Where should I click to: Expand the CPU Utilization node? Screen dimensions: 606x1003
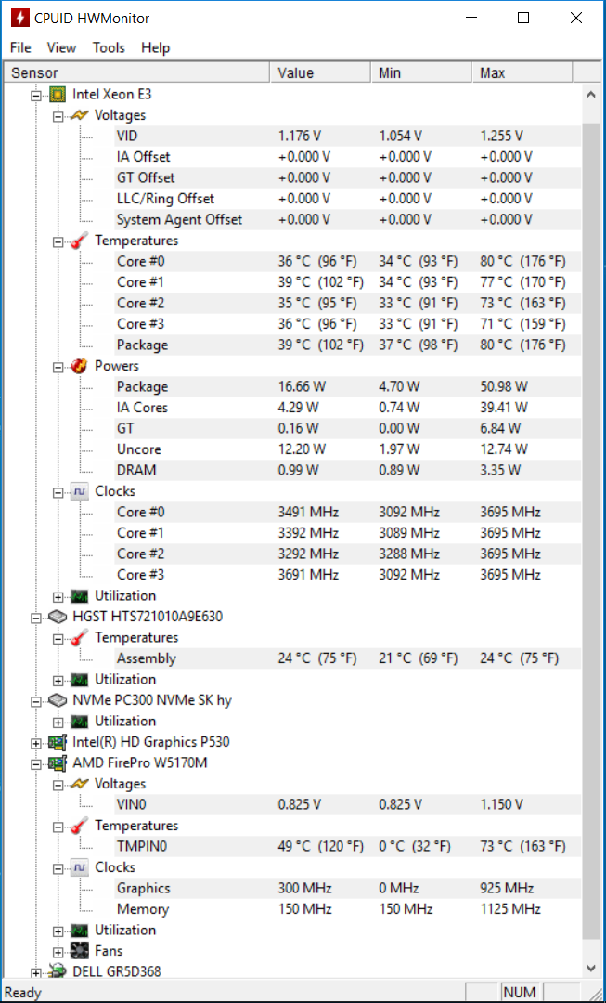pyautogui.click(x=58, y=597)
